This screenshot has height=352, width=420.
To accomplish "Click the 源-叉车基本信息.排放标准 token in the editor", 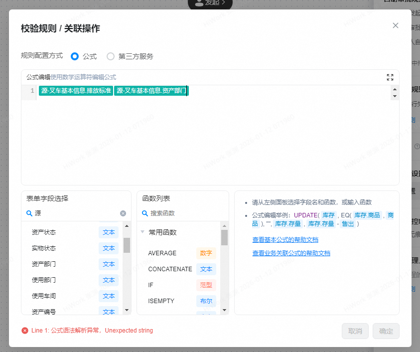I will (x=76, y=91).
